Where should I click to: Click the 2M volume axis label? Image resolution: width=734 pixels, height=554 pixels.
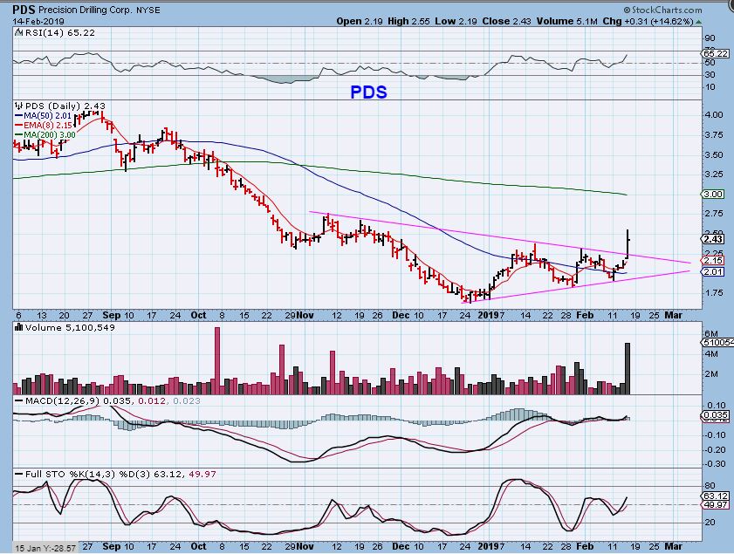[x=711, y=374]
